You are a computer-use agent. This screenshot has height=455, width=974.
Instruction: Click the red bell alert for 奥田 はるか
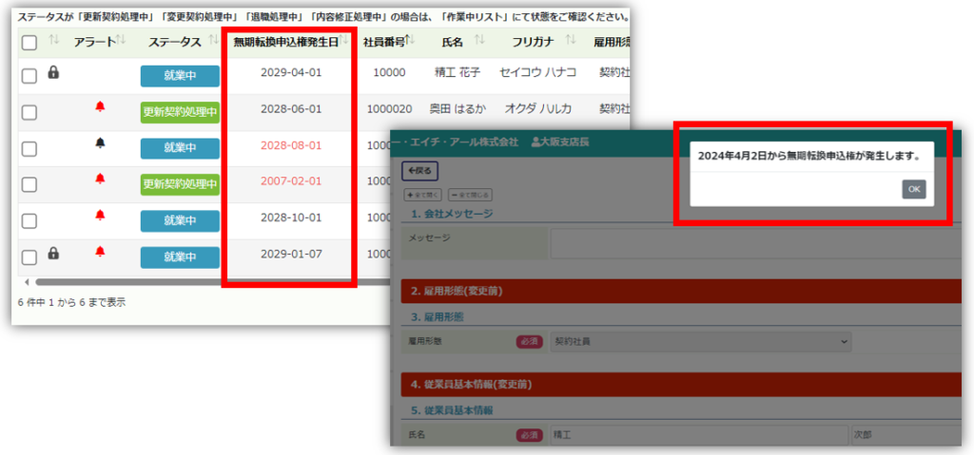[x=100, y=107]
